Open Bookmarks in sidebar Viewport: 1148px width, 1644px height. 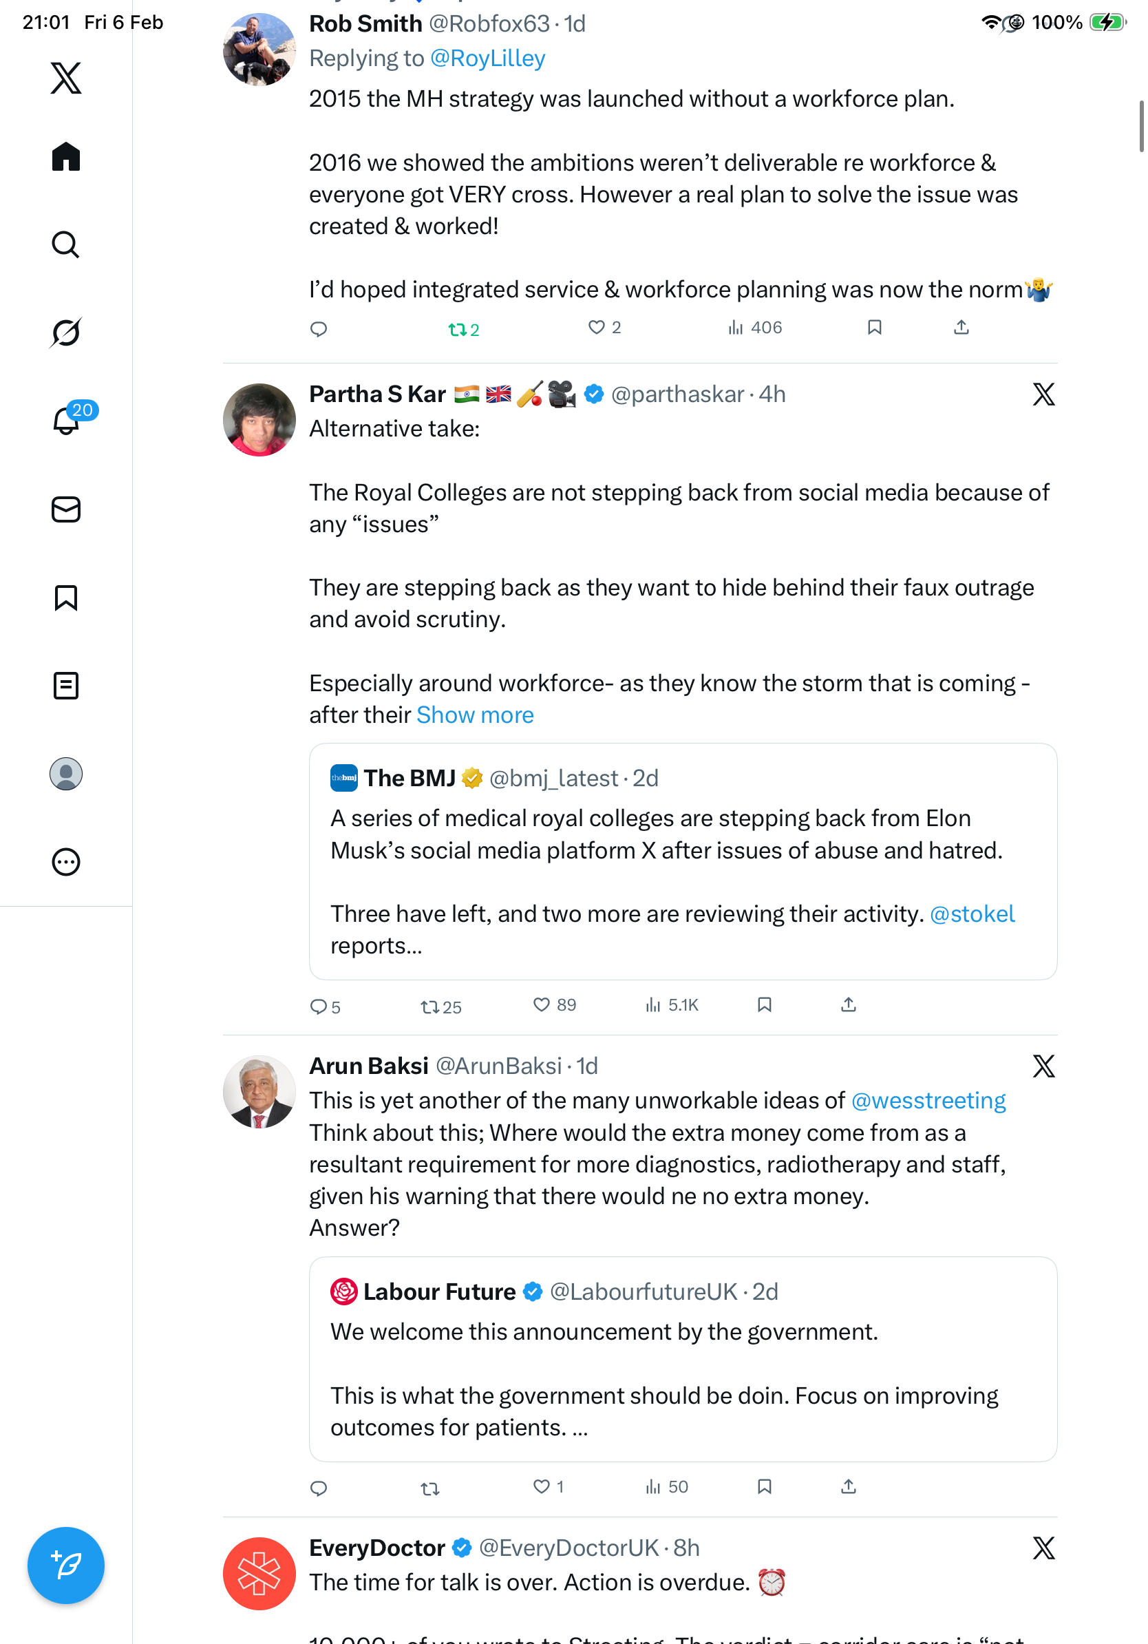click(x=66, y=598)
